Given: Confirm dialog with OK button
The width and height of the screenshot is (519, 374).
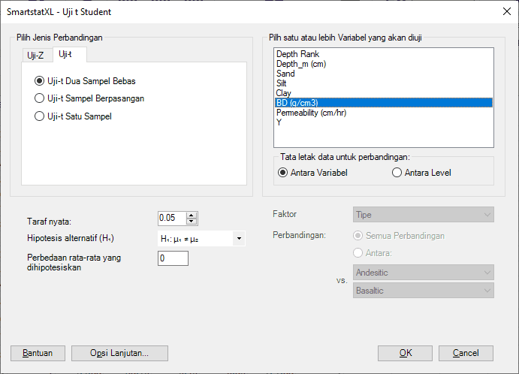Looking at the screenshot, I should click(405, 353).
